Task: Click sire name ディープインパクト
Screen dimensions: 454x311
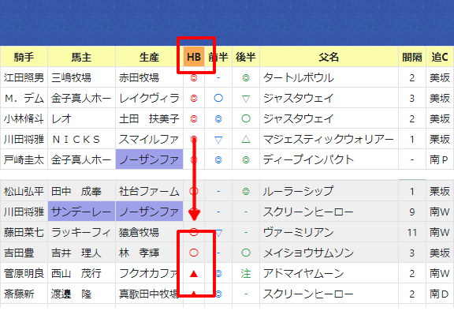Action: [308, 160]
